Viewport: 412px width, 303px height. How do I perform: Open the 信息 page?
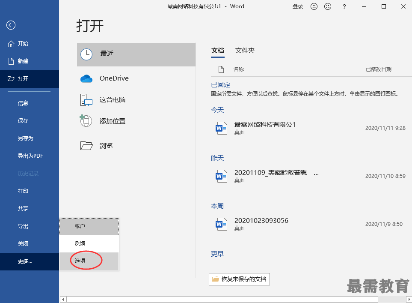point(30,103)
